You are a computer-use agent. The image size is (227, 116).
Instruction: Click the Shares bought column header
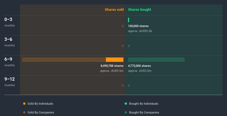[x=140, y=10]
